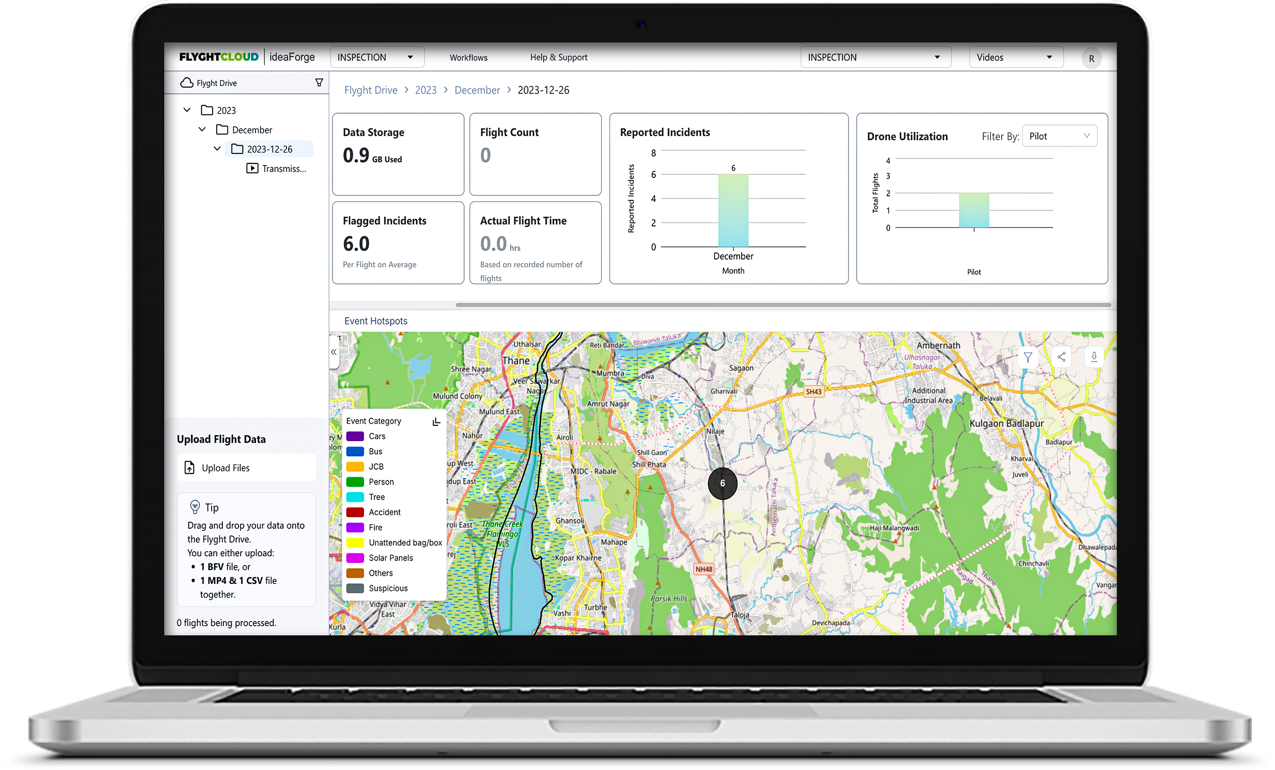Viewport: 1275px width, 770px height.
Task: Minimize the Event Category legend panel
Action: (436, 422)
